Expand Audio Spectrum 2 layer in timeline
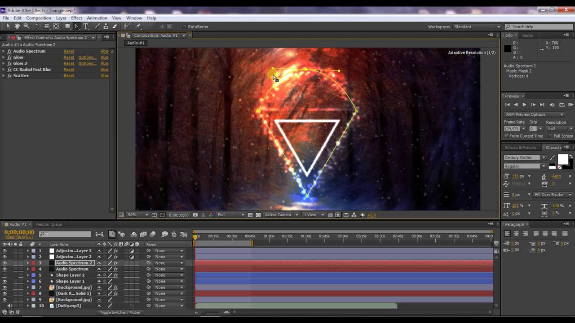The image size is (575, 323). 27,263
